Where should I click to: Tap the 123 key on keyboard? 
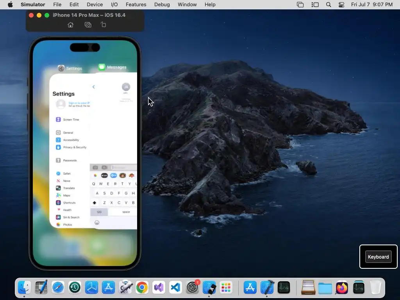point(99,212)
